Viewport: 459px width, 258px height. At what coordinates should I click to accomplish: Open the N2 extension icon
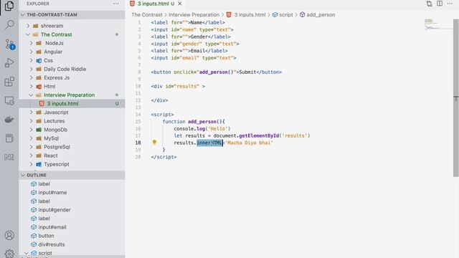pyautogui.click(x=9, y=157)
